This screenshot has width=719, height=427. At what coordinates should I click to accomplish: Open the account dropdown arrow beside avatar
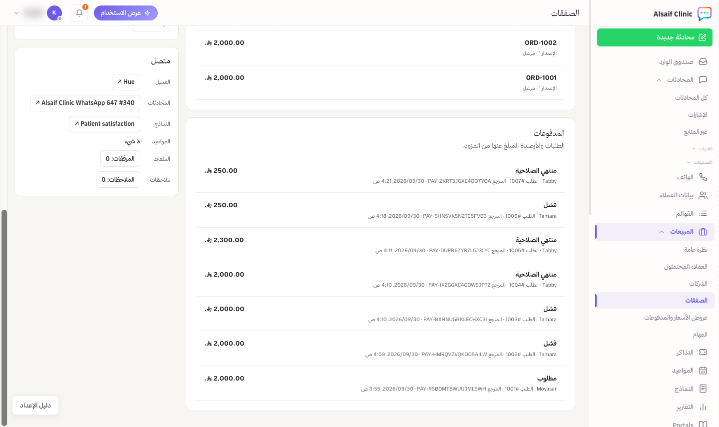[x=16, y=13]
